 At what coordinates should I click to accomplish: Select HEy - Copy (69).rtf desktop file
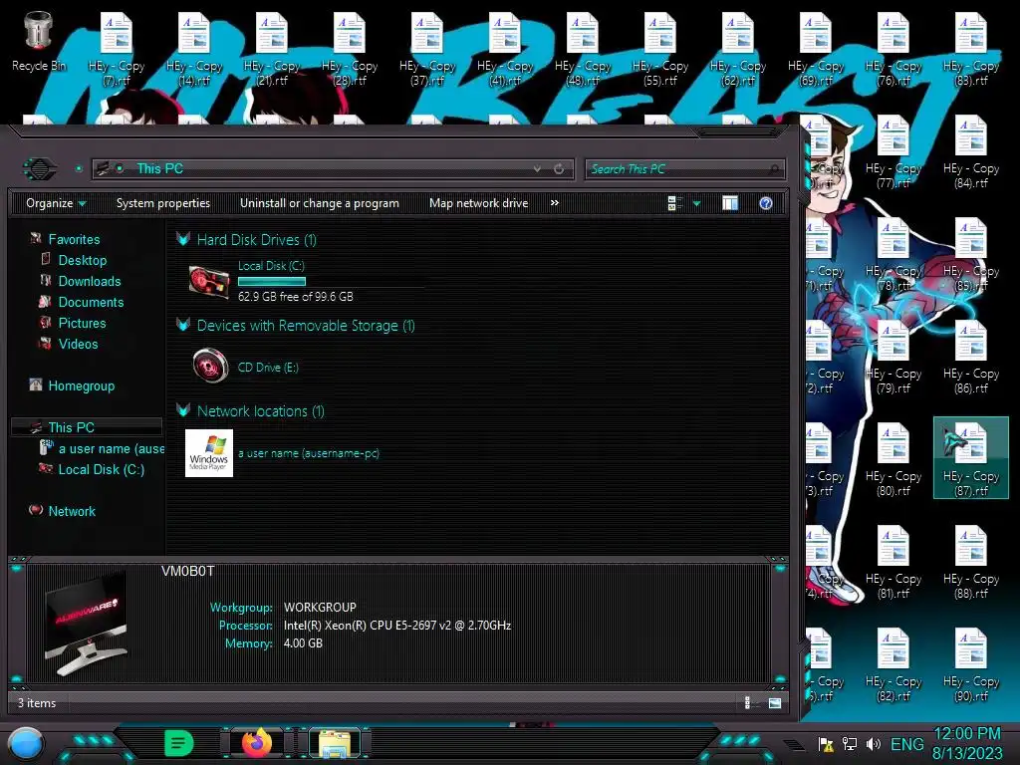816,51
